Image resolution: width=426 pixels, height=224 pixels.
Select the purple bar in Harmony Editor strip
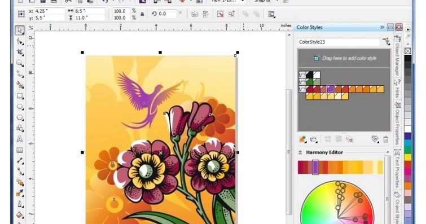pos(315,167)
